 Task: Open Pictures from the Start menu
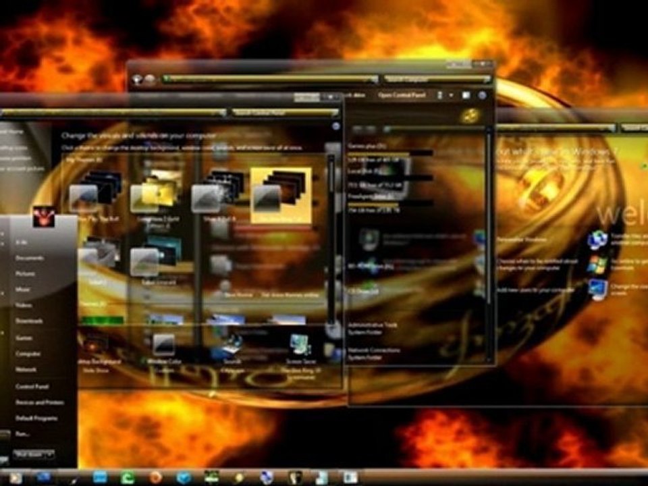point(25,273)
